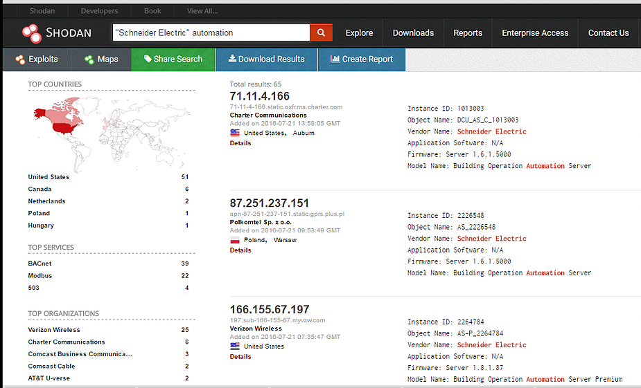
Task: Click hostname 197.sub-166-155-67.myvzw.com
Action: (278, 320)
